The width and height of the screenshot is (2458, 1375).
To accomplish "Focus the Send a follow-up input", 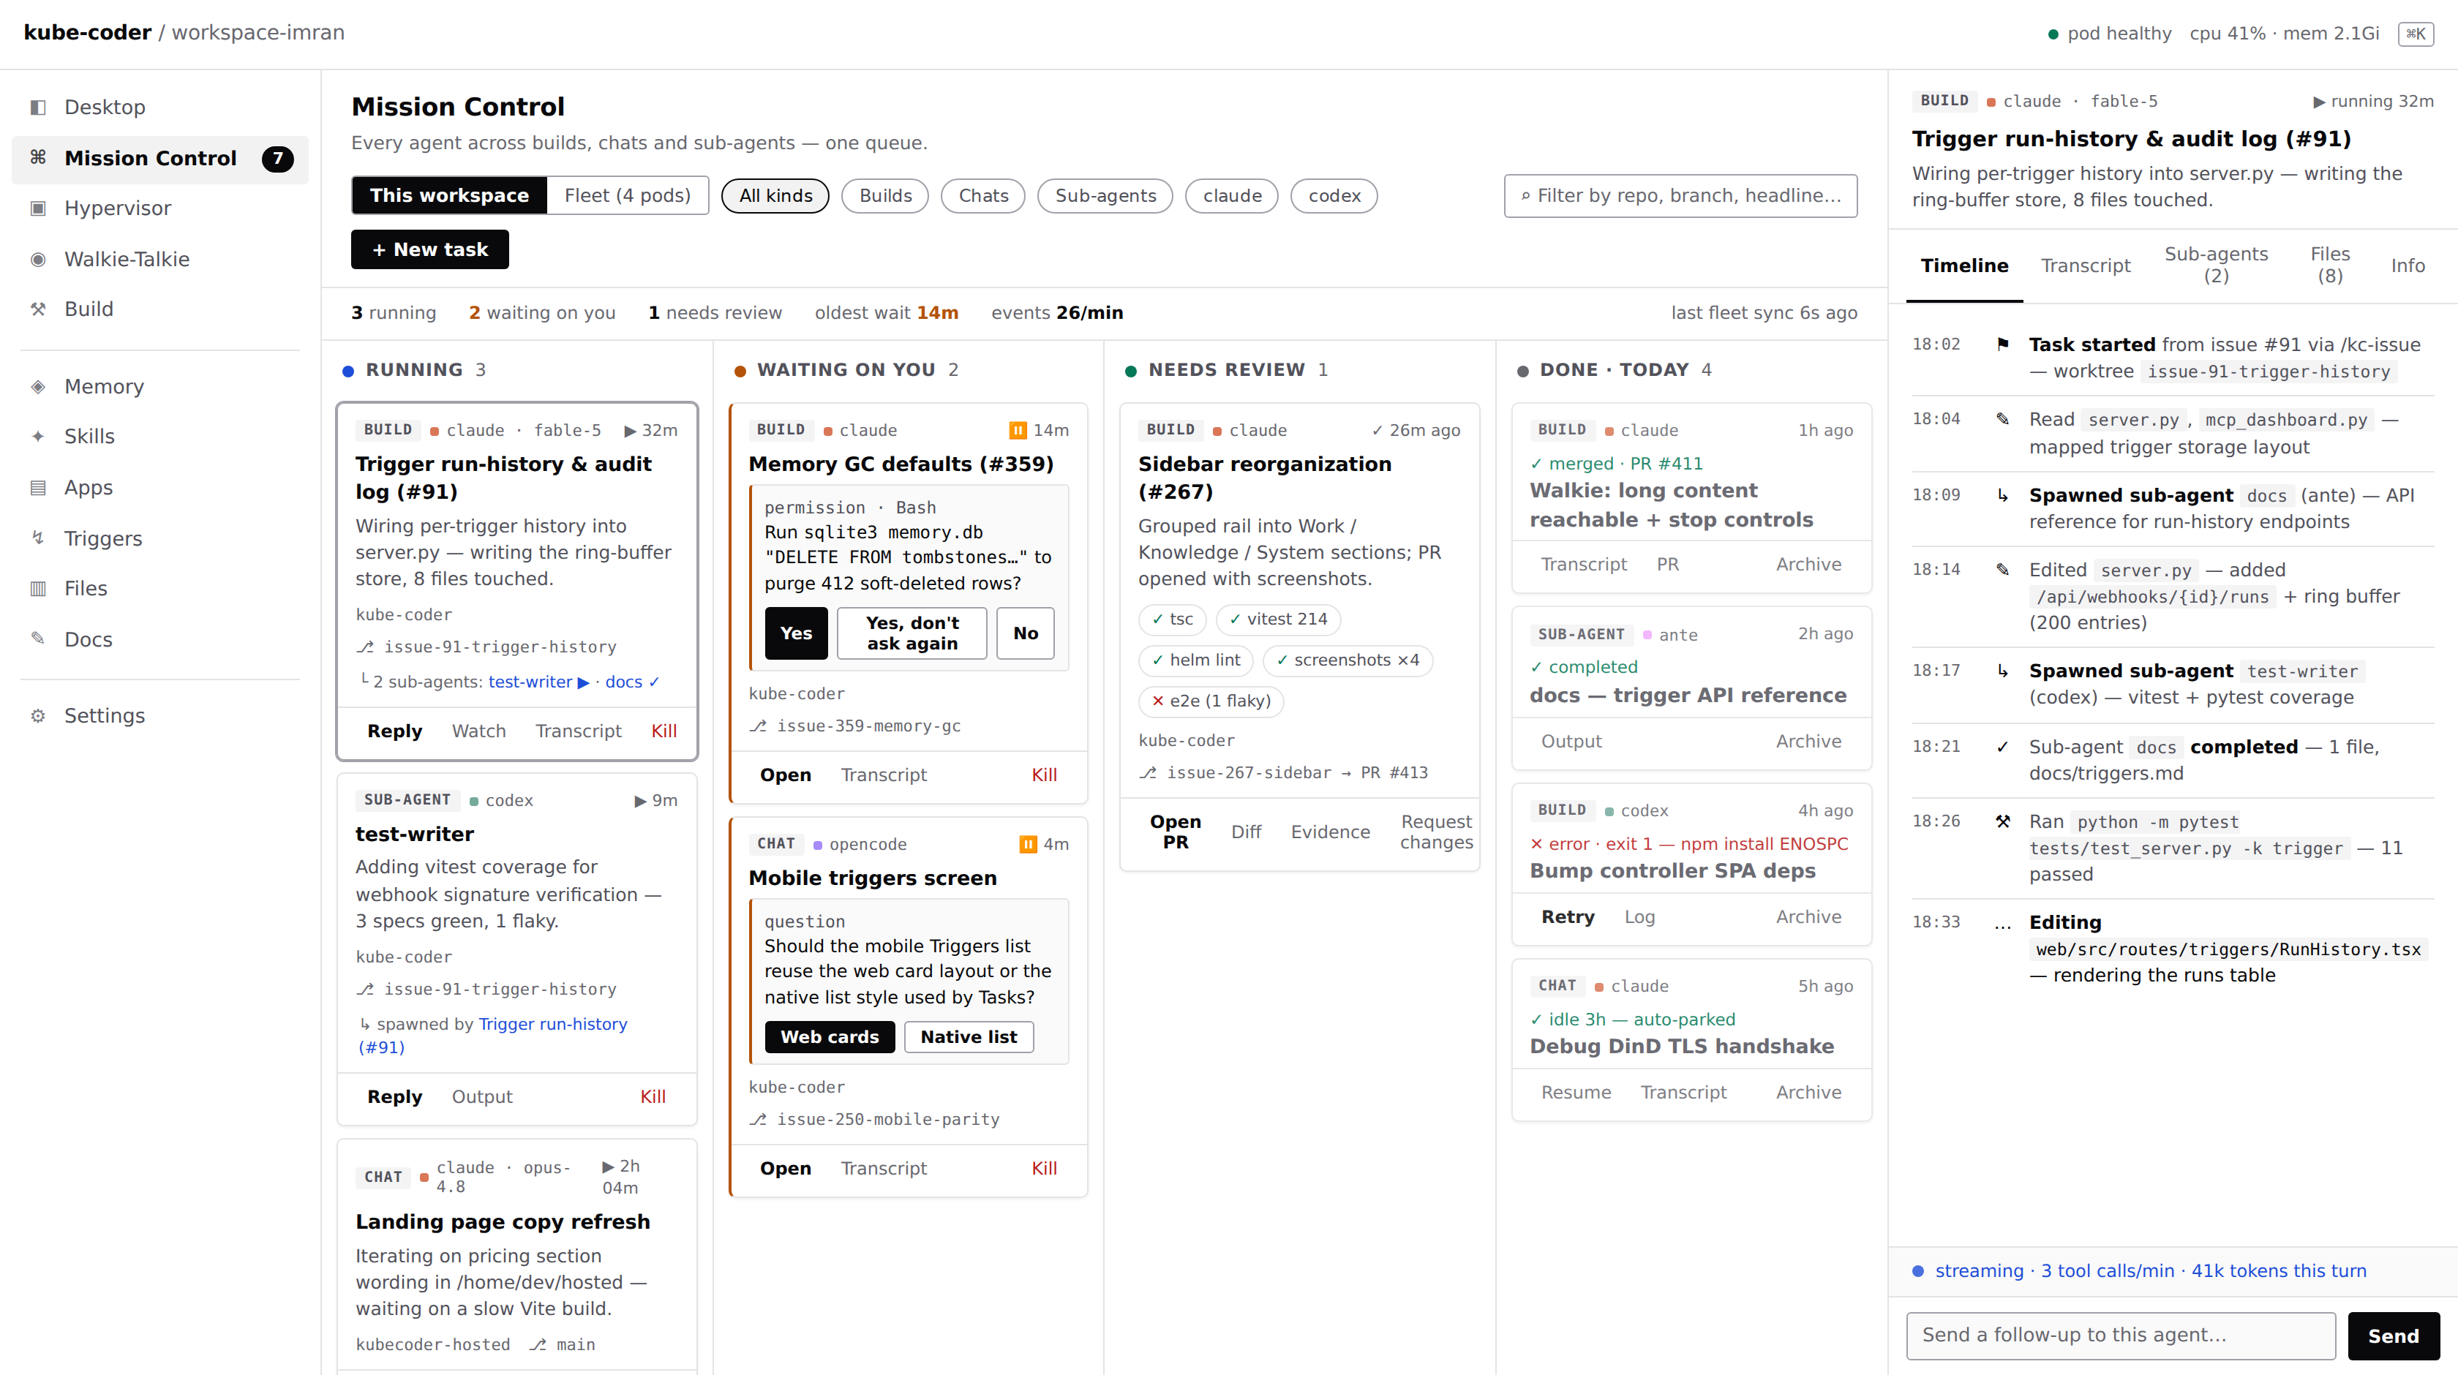I will coord(2120,1336).
